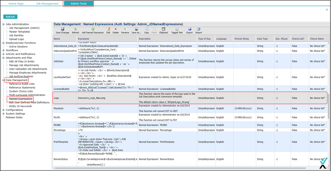The height and width of the screenshot is (171, 331).
Task: Open Manage Job Attachments tree item
Action: click(x=24, y=65)
